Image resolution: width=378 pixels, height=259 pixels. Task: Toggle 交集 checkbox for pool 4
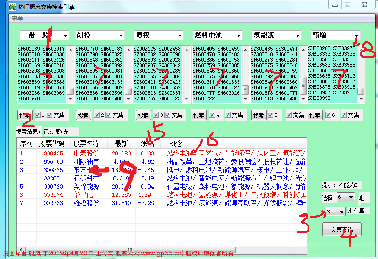coord(227,115)
